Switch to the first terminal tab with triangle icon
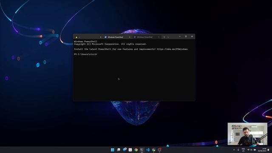 point(88,37)
